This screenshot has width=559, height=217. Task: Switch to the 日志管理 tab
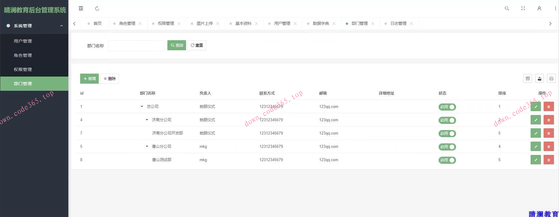pos(398,23)
